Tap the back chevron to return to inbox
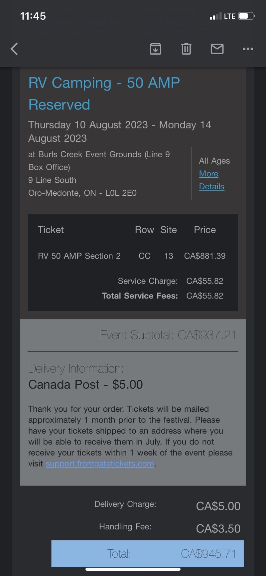Image resolution: width=266 pixels, height=576 pixels. click(x=14, y=49)
